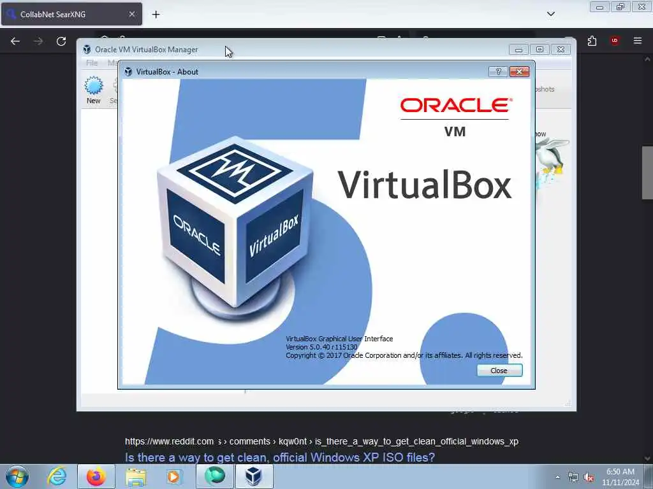Open a new browser tab

point(156,15)
